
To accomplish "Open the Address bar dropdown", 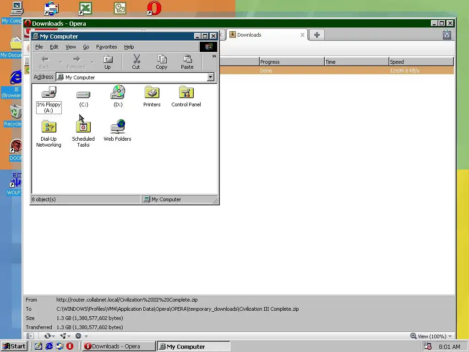I will pos(211,77).
